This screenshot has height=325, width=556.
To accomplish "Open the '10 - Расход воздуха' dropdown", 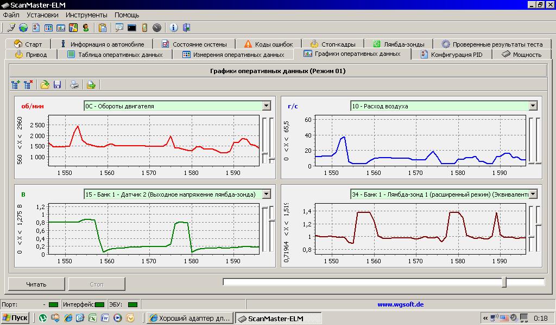I will [x=533, y=106].
